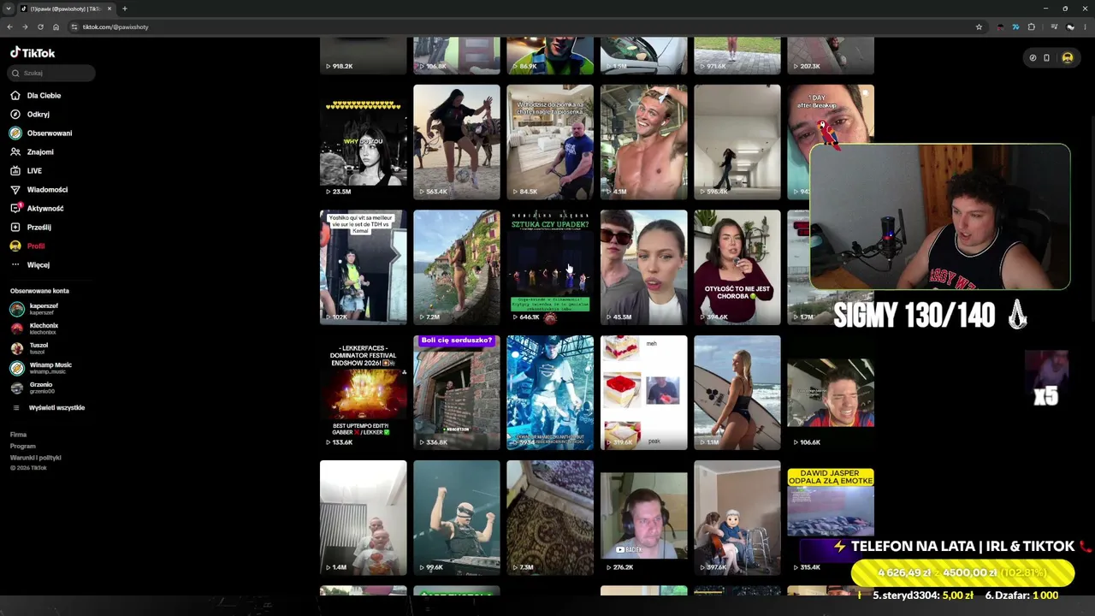The image size is (1095, 616).
Task: Open a new browser tab
Action: 124,9
